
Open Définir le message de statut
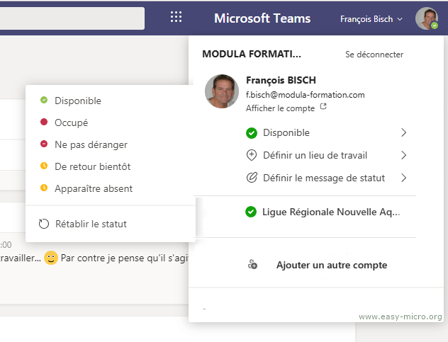pyautogui.click(x=325, y=178)
